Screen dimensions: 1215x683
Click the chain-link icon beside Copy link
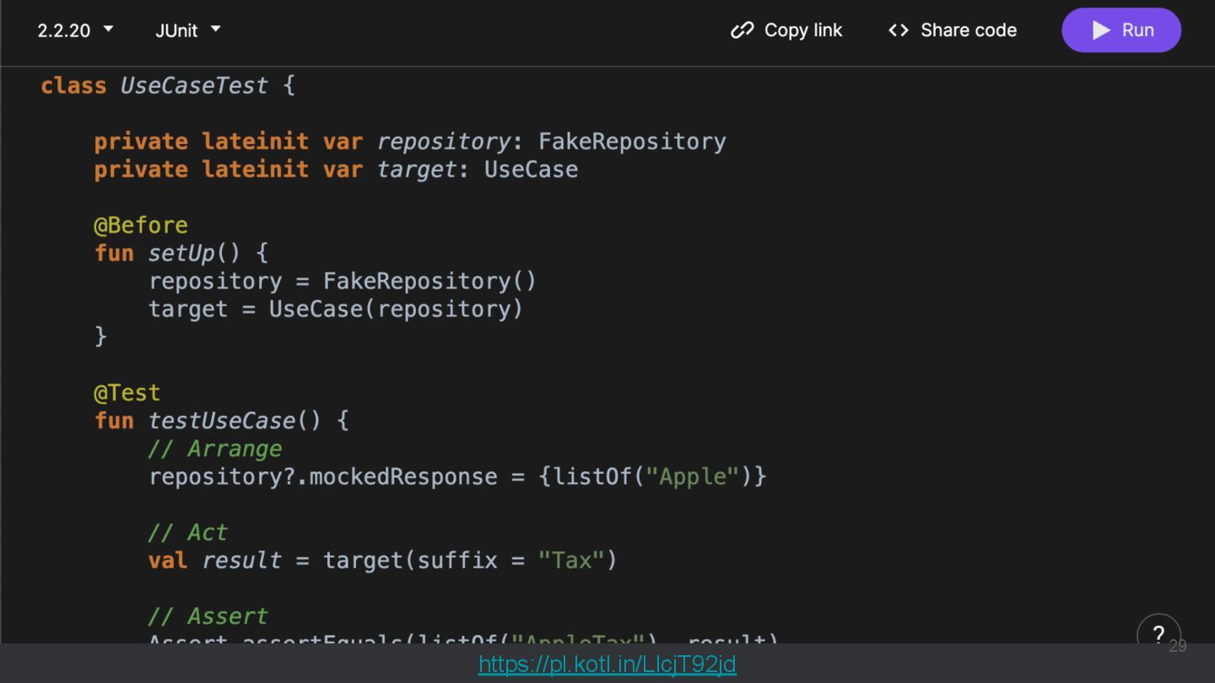(x=742, y=30)
